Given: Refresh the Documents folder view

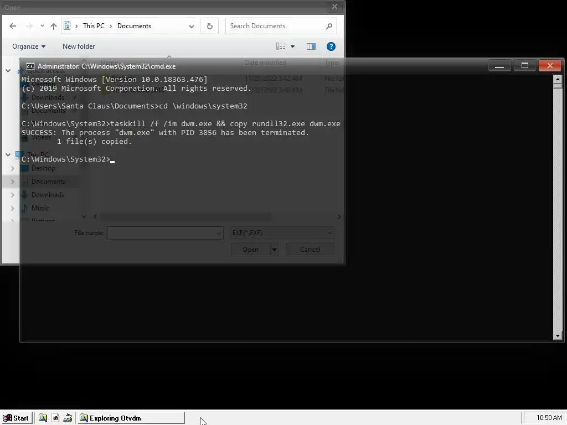Looking at the screenshot, I should (x=209, y=27).
